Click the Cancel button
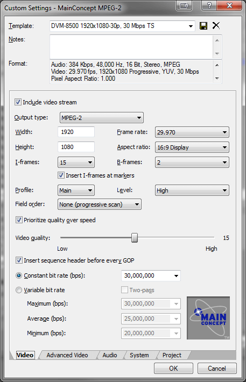Screen dimensions: 246x382 (217, 369)
